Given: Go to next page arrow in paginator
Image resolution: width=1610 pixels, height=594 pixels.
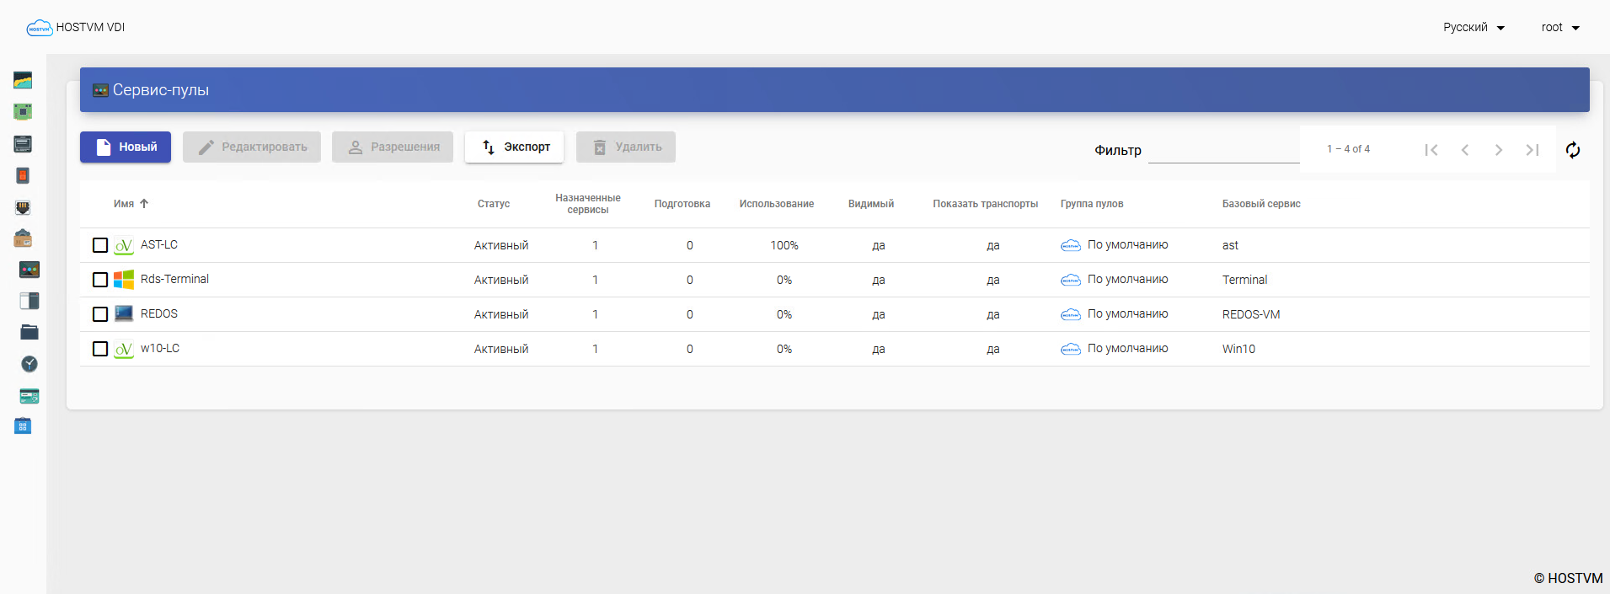Looking at the screenshot, I should point(1499,150).
